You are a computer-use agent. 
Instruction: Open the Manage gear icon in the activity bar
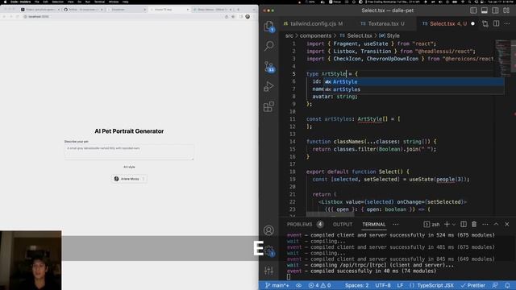coord(269,251)
